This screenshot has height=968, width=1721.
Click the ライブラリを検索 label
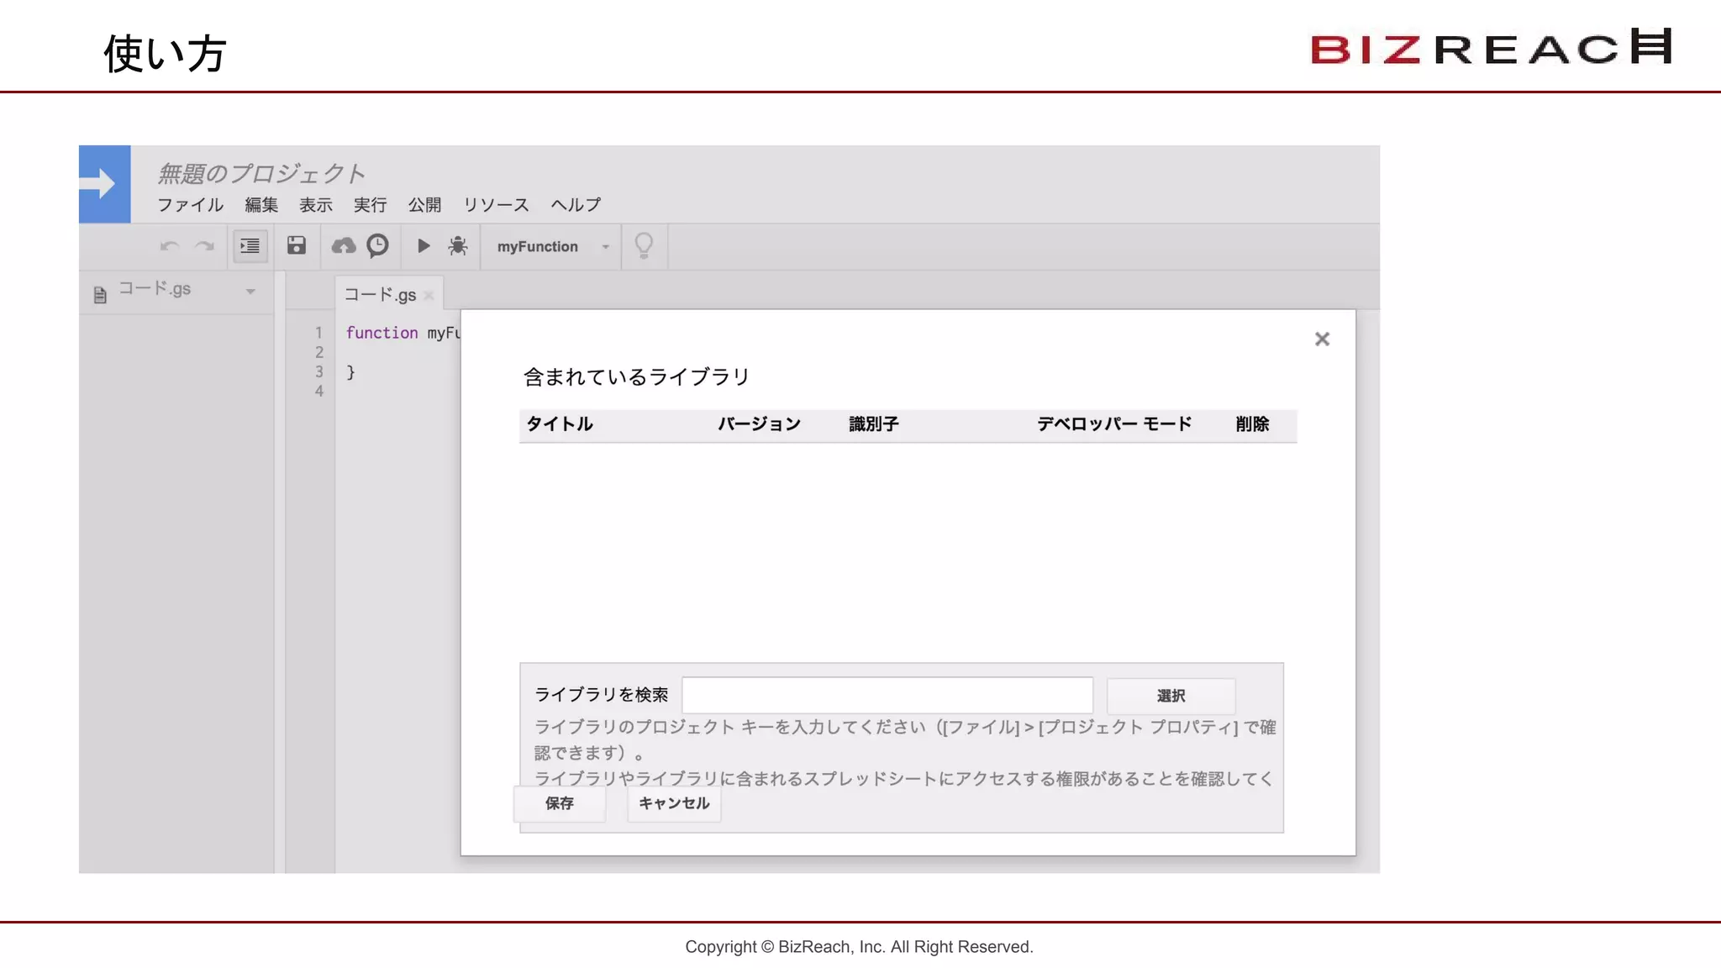(x=602, y=695)
